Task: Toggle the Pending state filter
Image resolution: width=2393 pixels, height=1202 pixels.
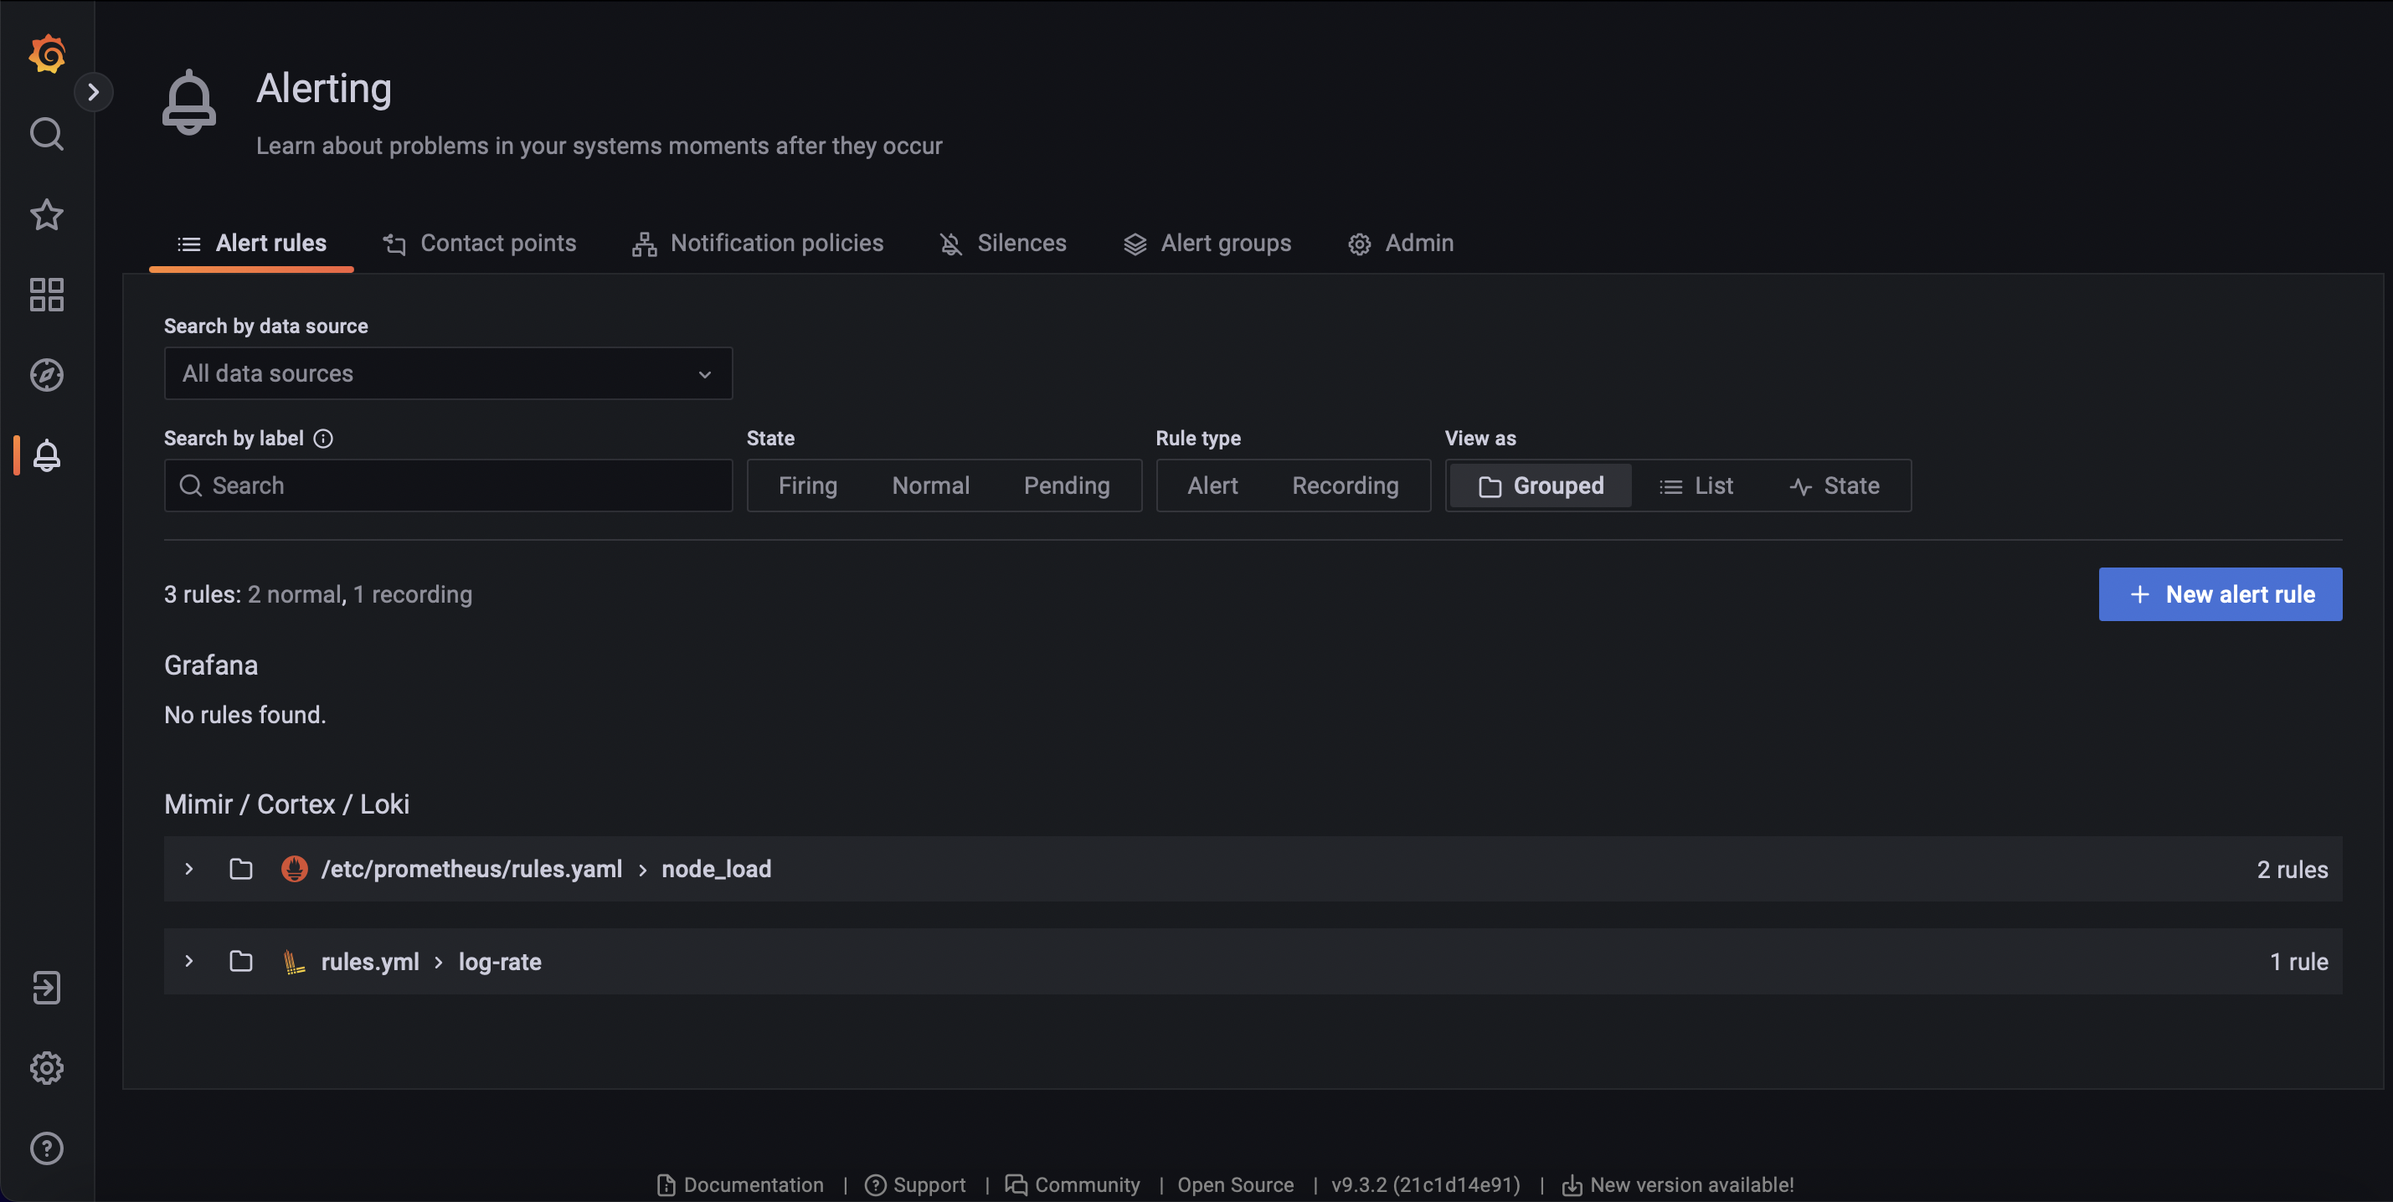Action: coord(1065,485)
